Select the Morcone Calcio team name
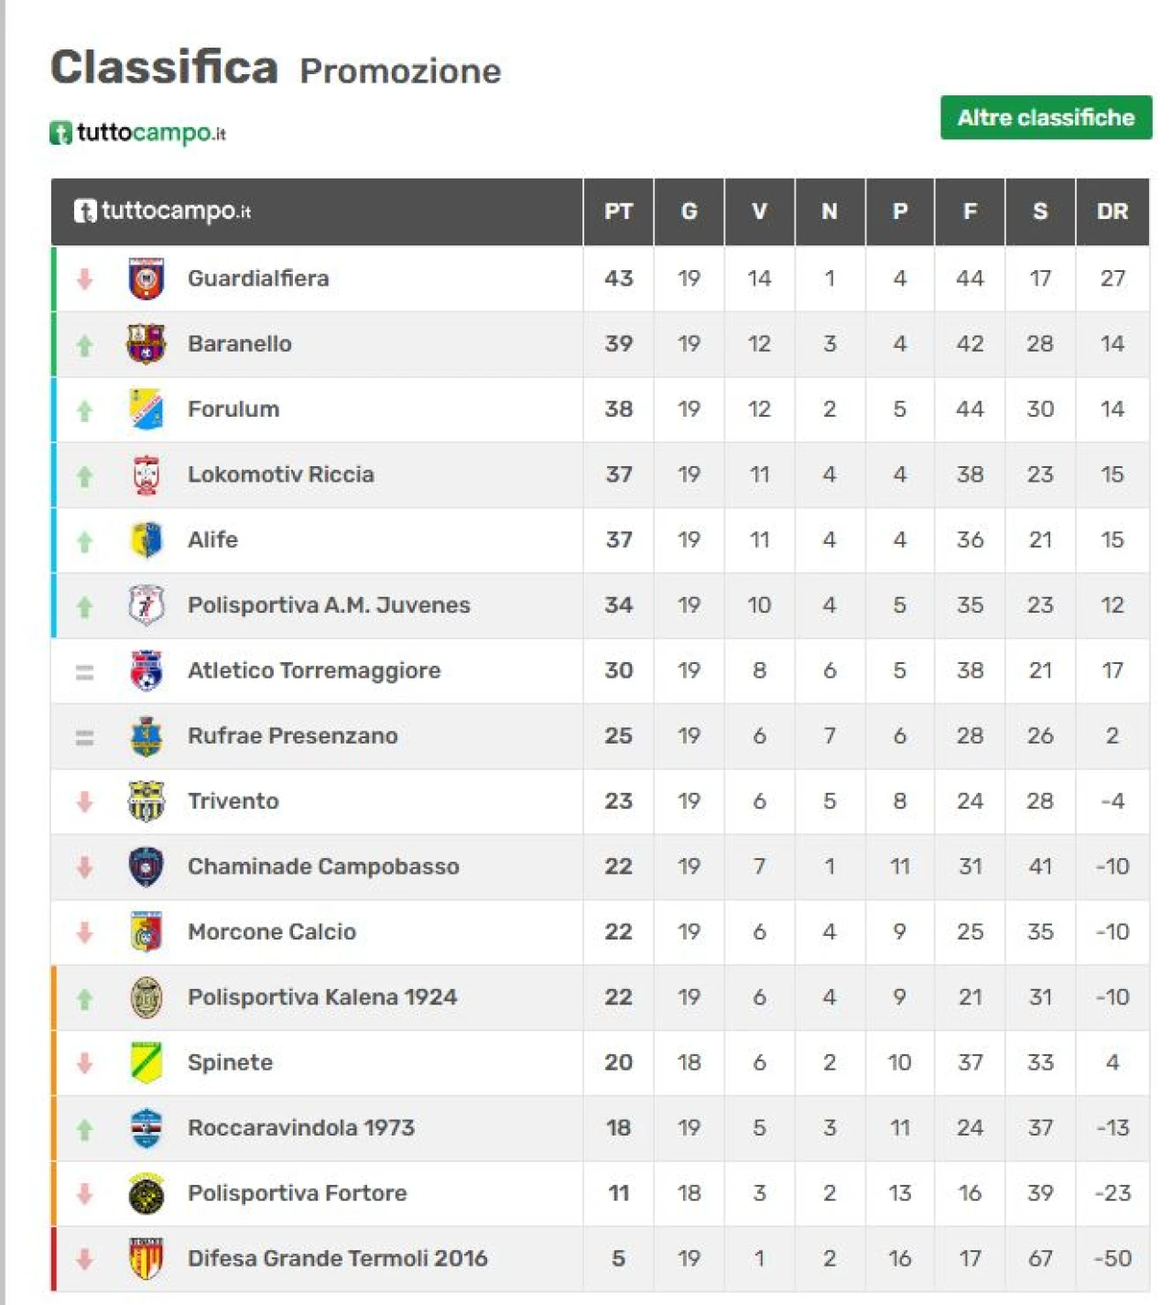This screenshot has width=1172, height=1305. [x=272, y=931]
